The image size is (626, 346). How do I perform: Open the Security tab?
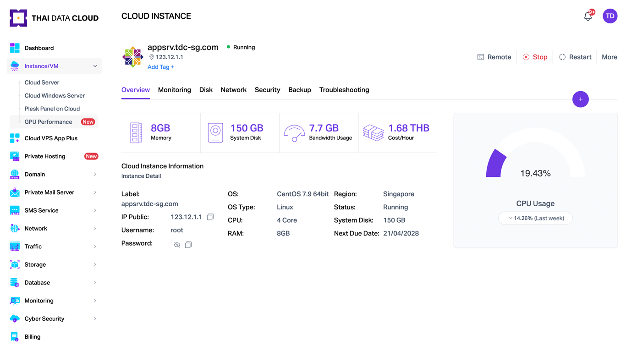coord(267,90)
